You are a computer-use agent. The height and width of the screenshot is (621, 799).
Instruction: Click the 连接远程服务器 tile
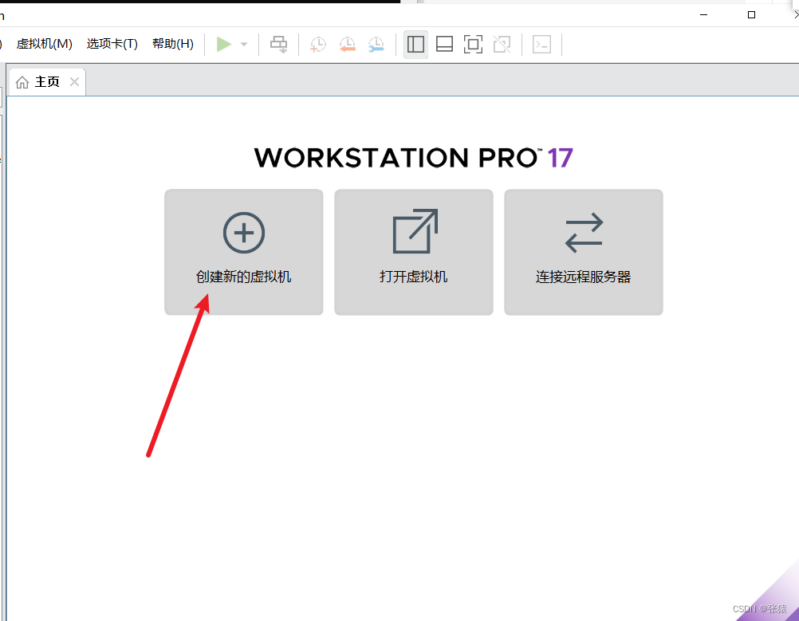pos(584,252)
